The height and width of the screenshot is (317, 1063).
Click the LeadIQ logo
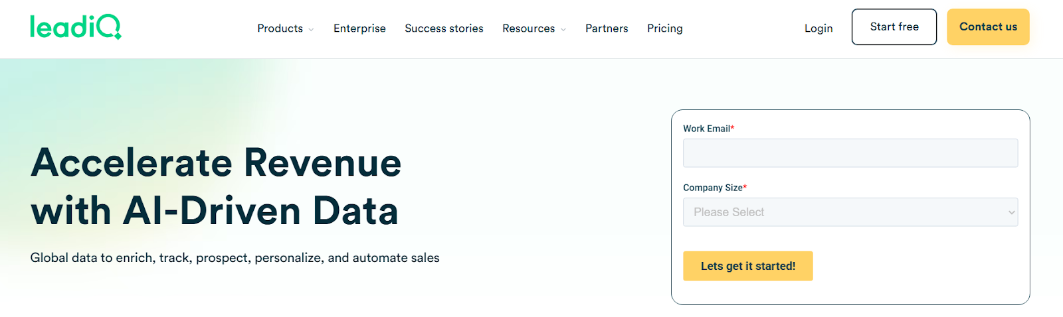[76, 27]
